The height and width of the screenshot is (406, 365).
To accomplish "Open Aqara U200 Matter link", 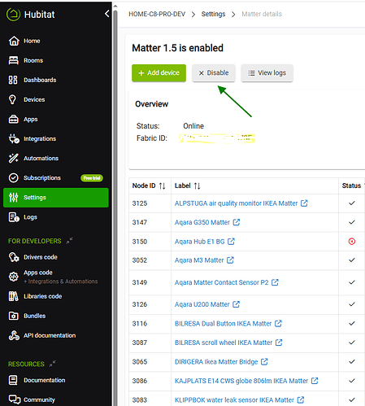I will (x=202, y=304).
